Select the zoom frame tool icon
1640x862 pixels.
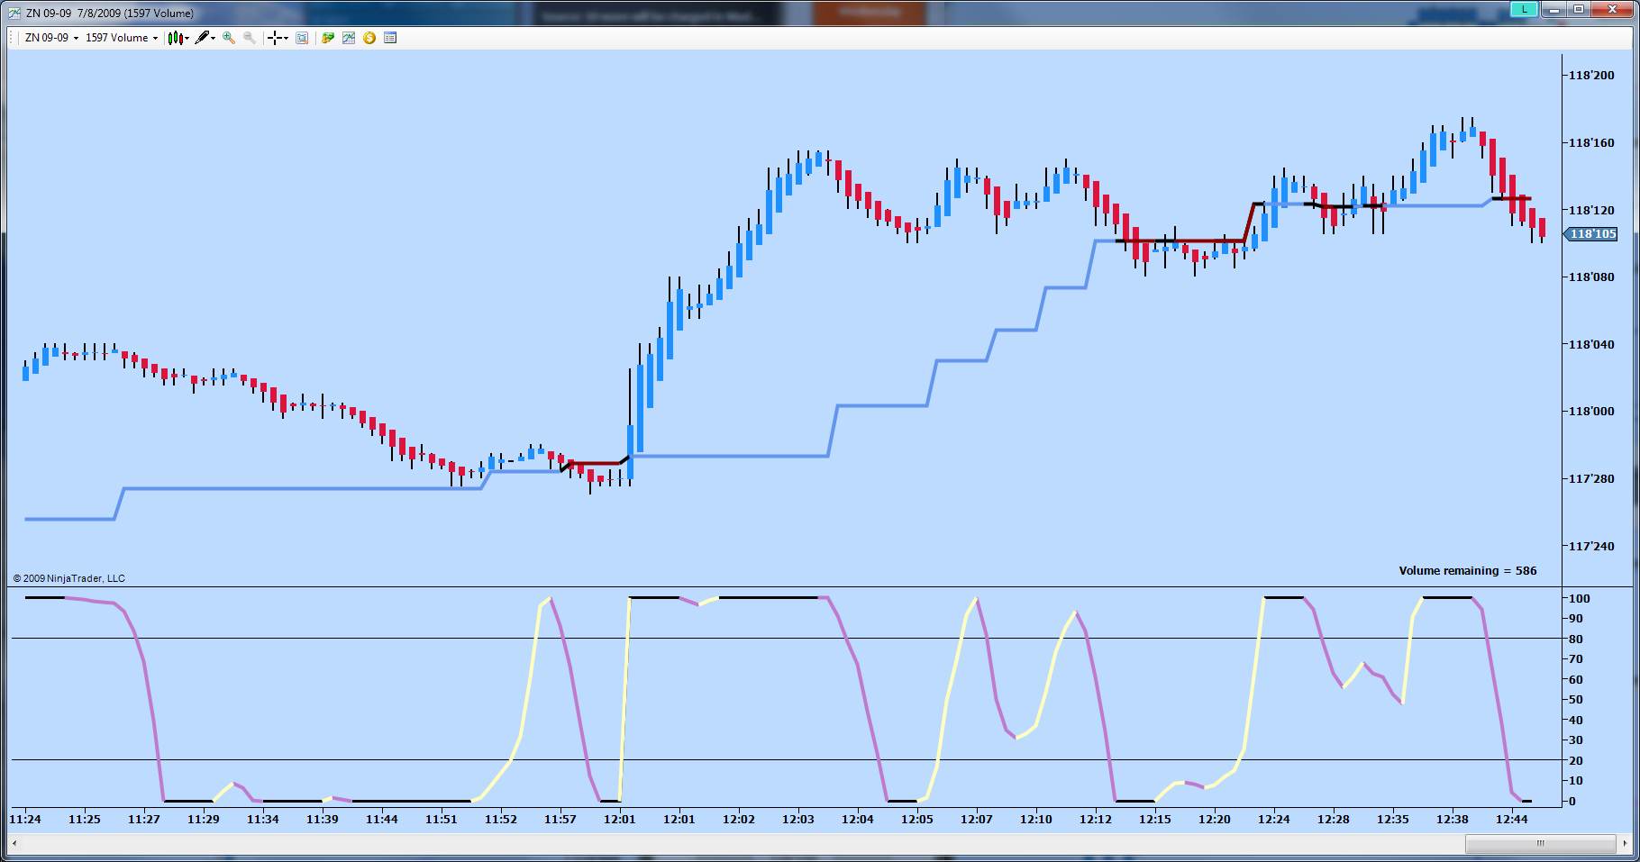pyautogui.click(x=302, y=38)
